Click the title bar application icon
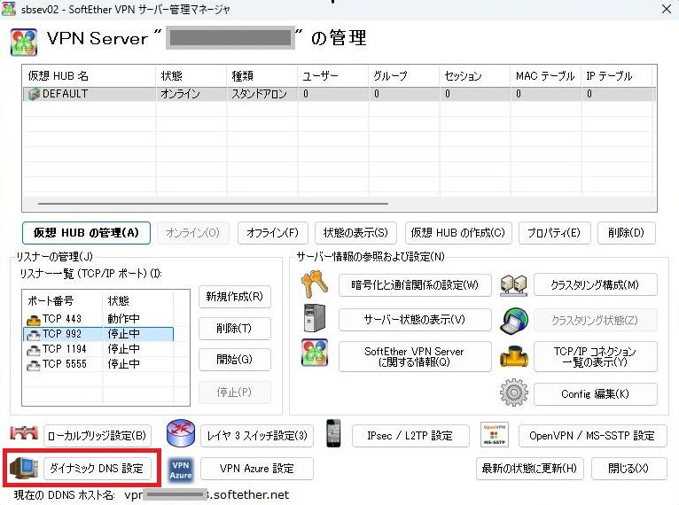This screenshot has height=505, width=679. pyautogui.click(x=9, y=9)
